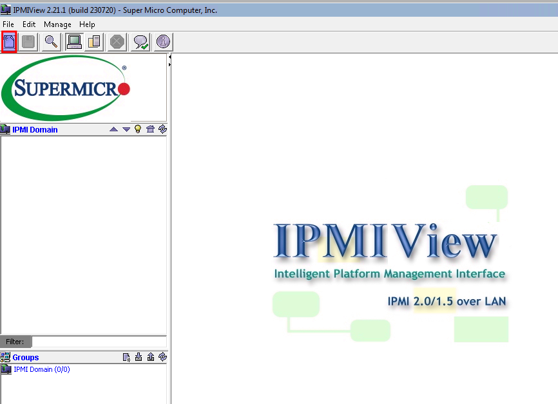The width and height of the screenshot is (558, 404).
Task: Click the import down-arrow icon in Groups header
Action: coord(139,357)
